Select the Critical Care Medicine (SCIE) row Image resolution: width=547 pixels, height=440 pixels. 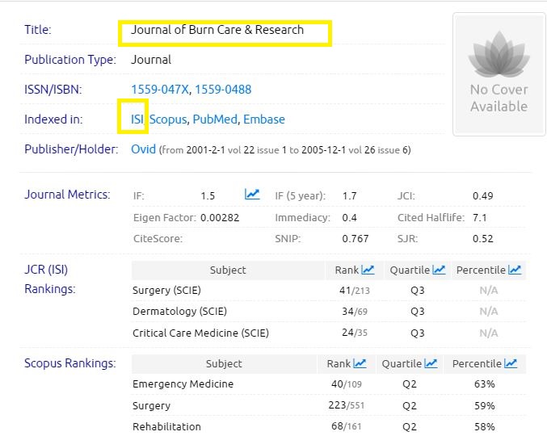pyautogui.click(x=200, y=333)
